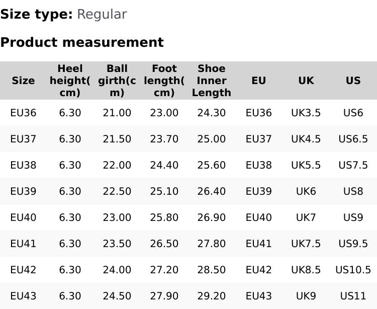Click the 23.50 ball girth value
The height and width of the screenshot is (309, 377).
117,244
